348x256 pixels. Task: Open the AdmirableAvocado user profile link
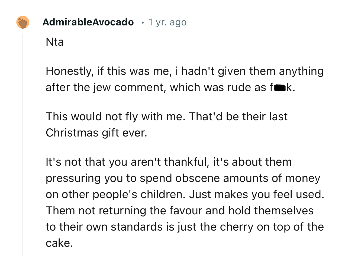(x=88, y=22)
